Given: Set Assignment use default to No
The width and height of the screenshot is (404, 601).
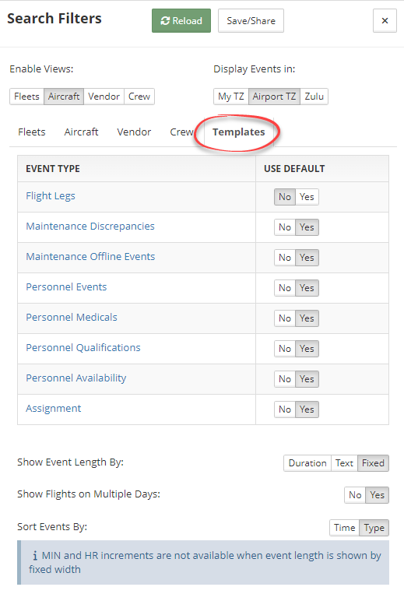Looking at the screenshot, I should click(x=285, y=409).
